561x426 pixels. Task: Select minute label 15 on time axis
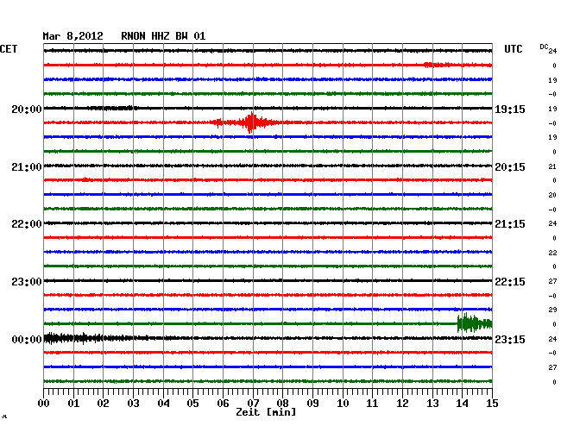[x=492, y=404]
